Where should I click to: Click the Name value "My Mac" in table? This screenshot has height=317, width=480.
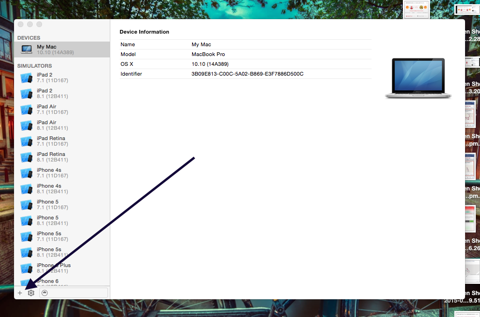201,45
